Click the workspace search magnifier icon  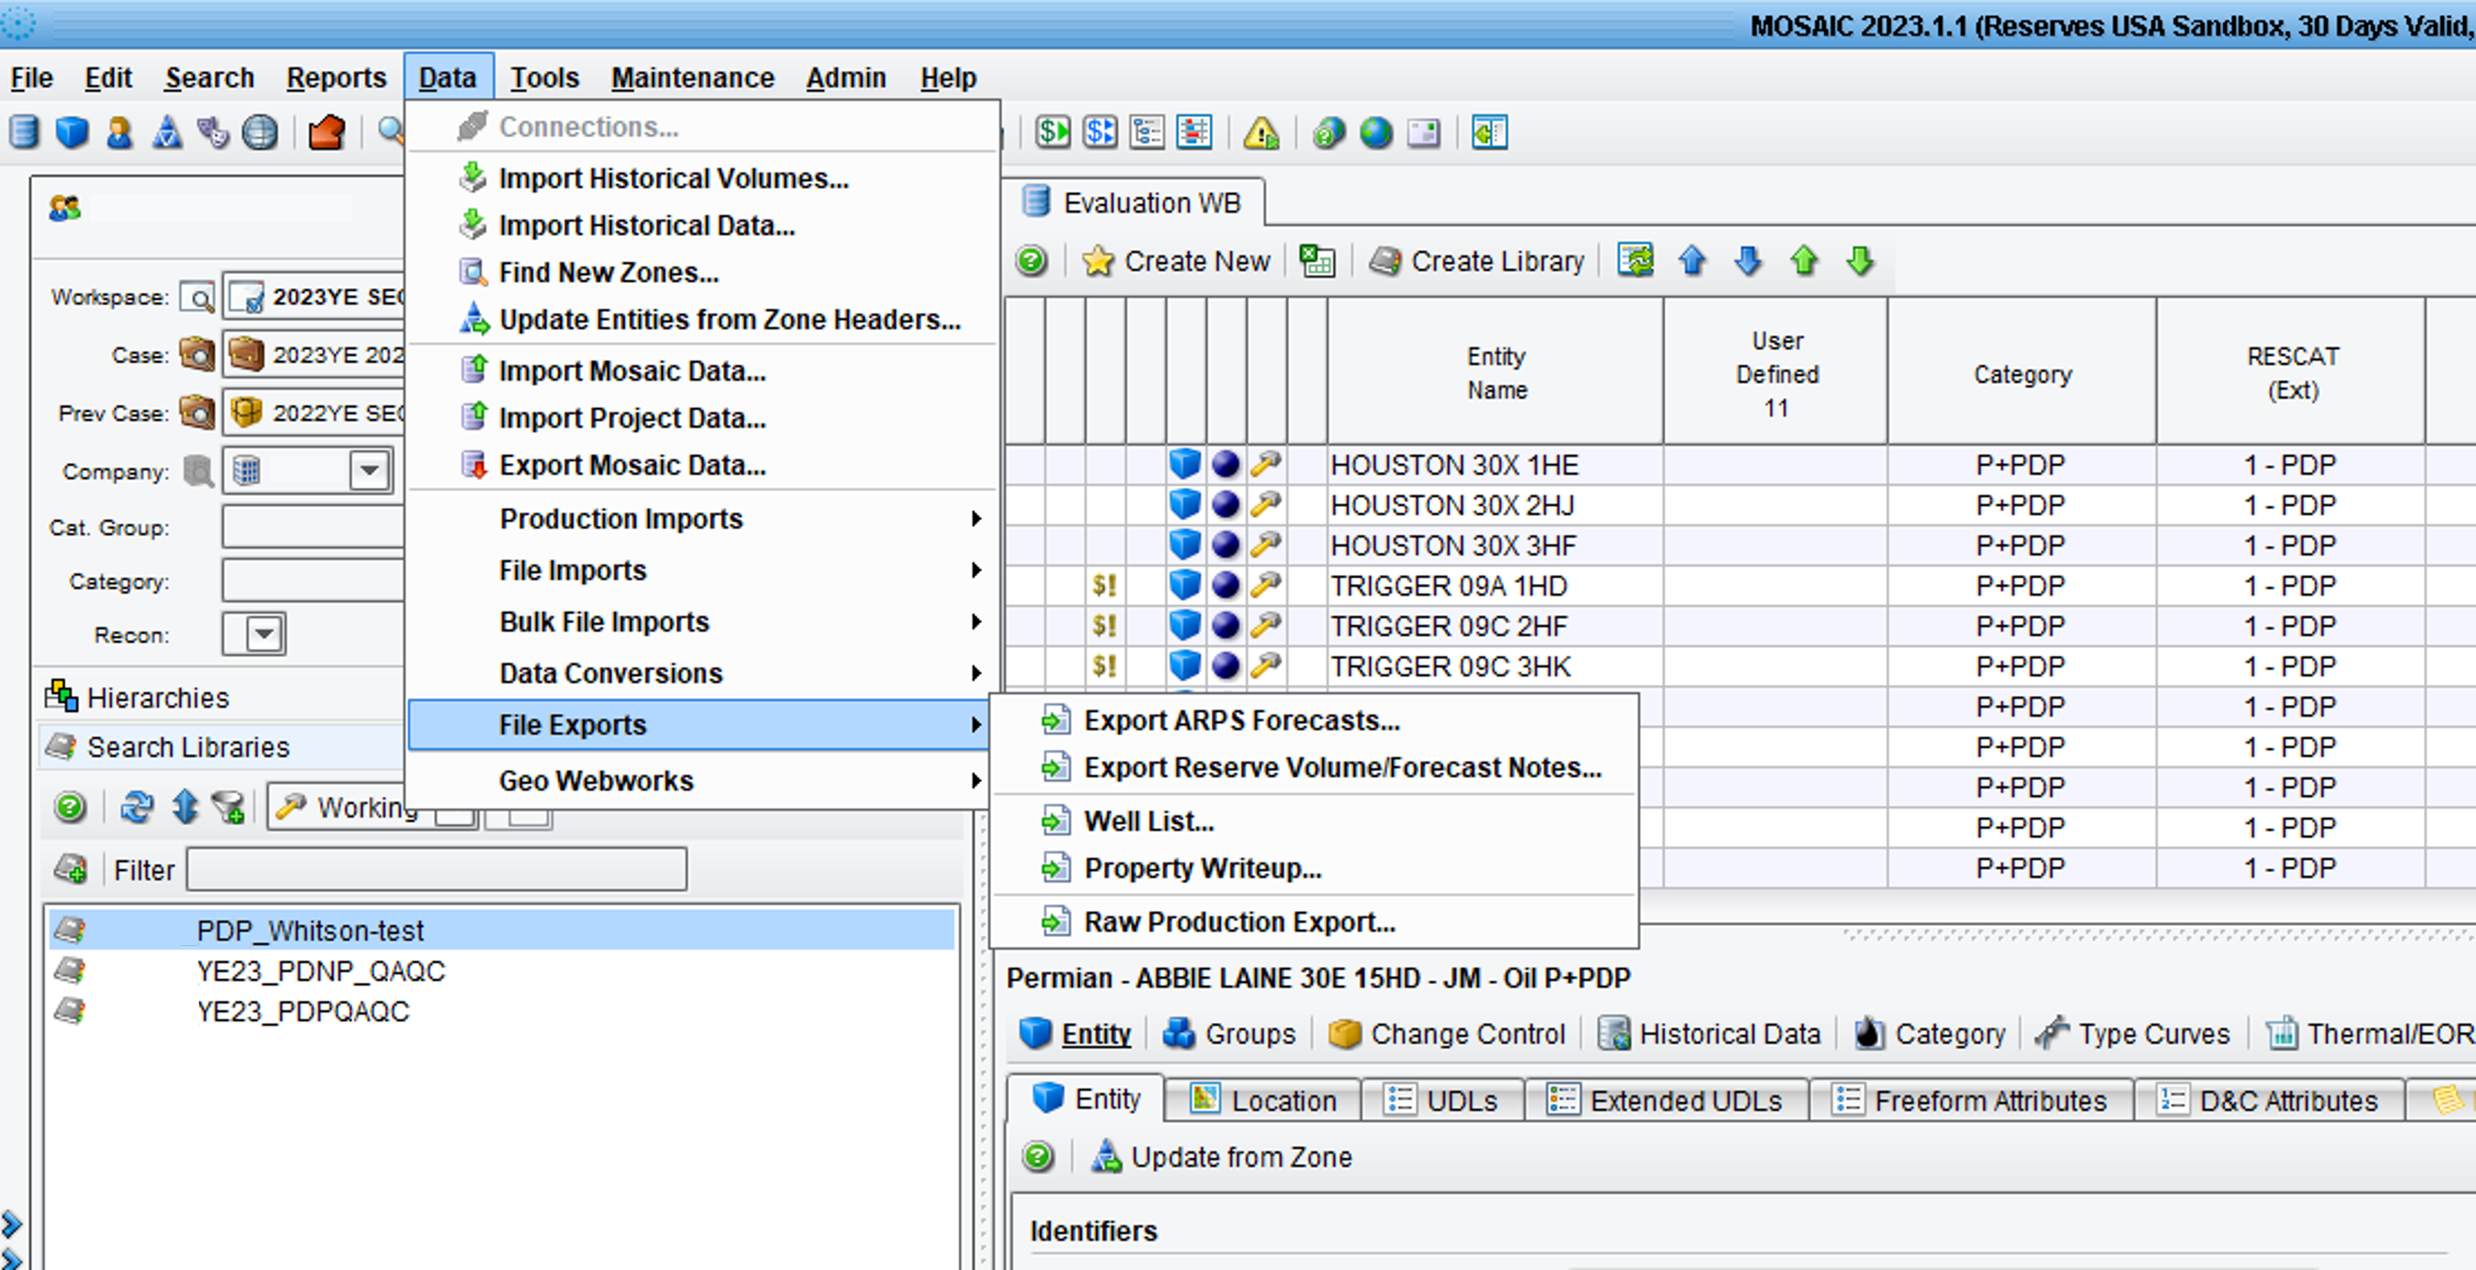[x=197, y=298]
